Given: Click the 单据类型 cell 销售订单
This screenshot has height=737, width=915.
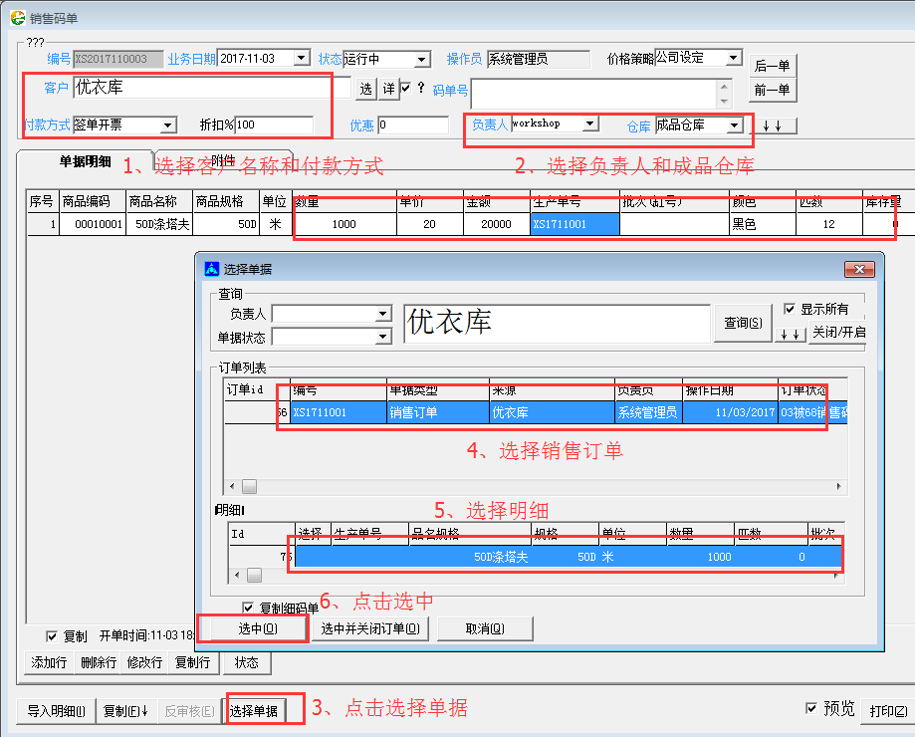Looking at the screenshot, I should 438,412.
